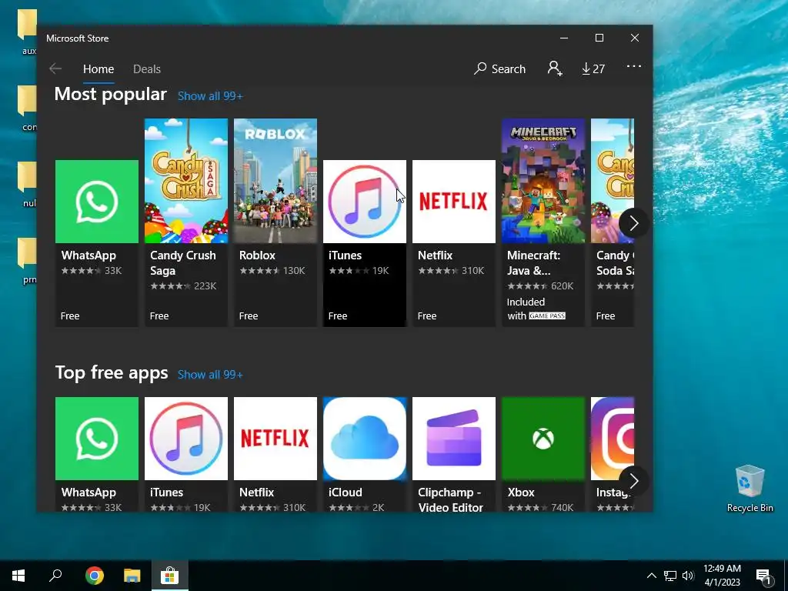Screen dimensions: 788x591
Task: Open Netflix tile in Top free apps
Action: coord(275,454)
